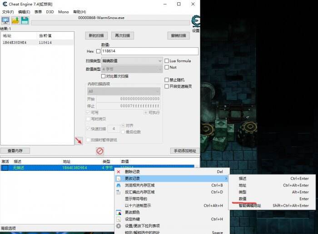Image resolution: width=318 pixels, height=234 pixels.
Task: Select the last digits radio button
Action: [x=123, y=132]
